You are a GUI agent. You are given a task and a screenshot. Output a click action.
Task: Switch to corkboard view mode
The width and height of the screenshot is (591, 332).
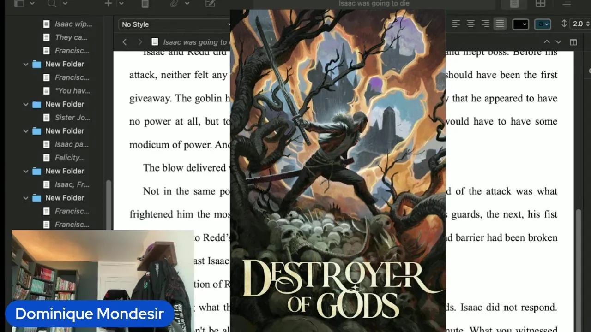point(540,4)
